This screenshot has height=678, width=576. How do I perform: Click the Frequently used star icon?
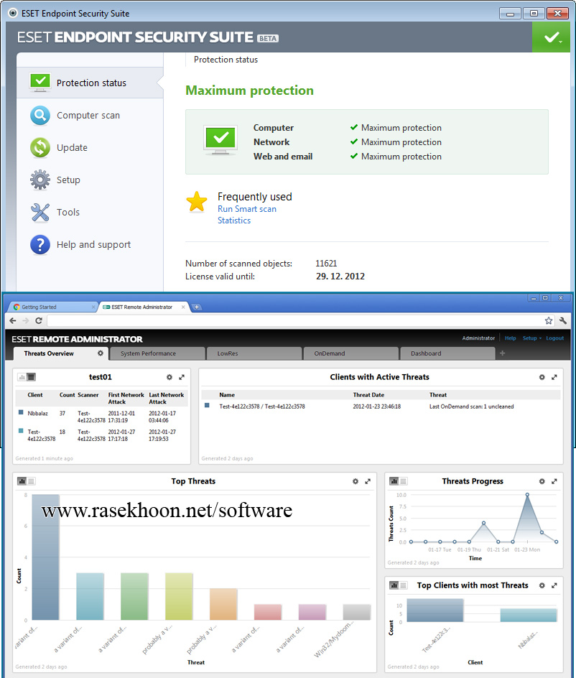tap(197, 202)
